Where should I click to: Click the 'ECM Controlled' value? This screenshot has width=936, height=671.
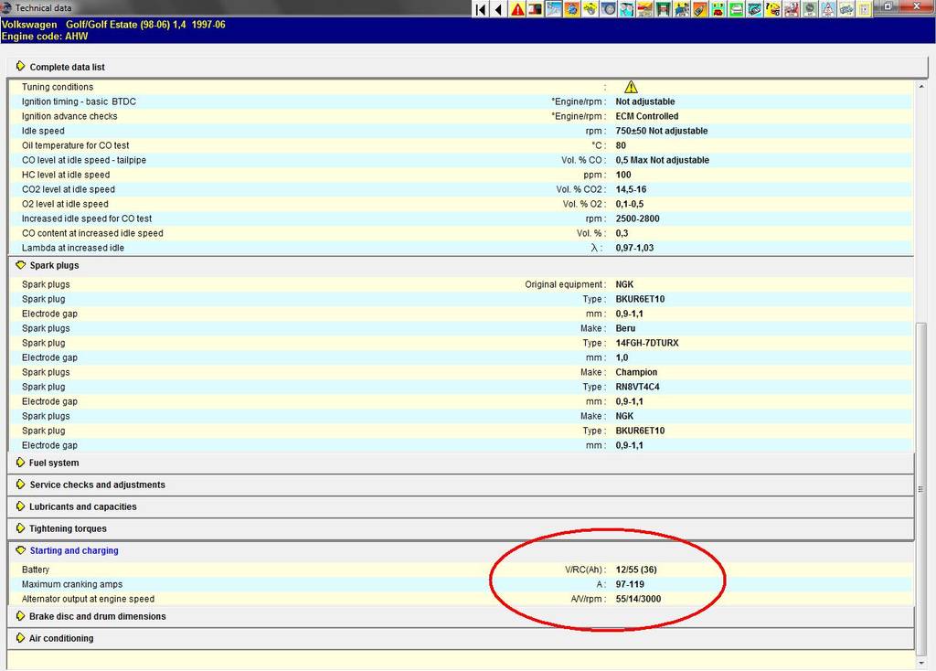646,116
